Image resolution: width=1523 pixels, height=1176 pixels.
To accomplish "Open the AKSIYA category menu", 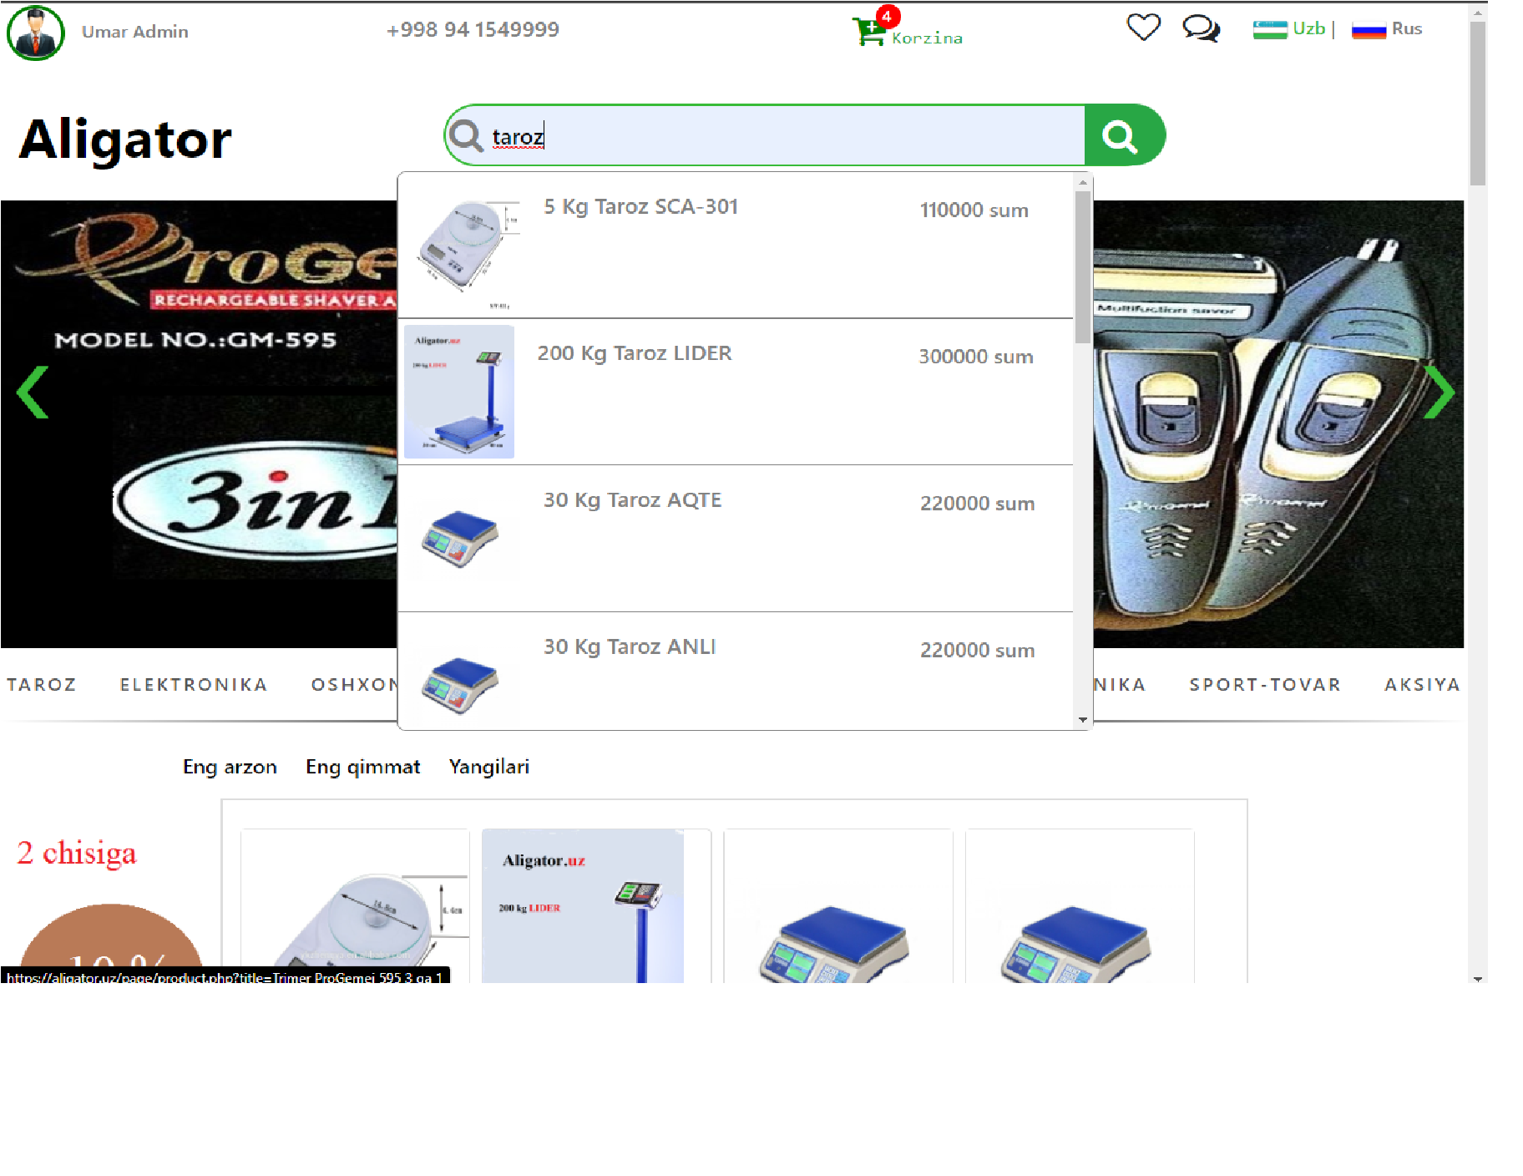I will point(1422,685).
